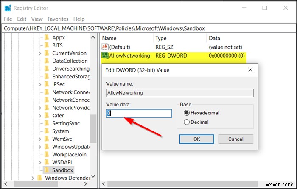Click the Network Connections folder icon

click(47, 92)
